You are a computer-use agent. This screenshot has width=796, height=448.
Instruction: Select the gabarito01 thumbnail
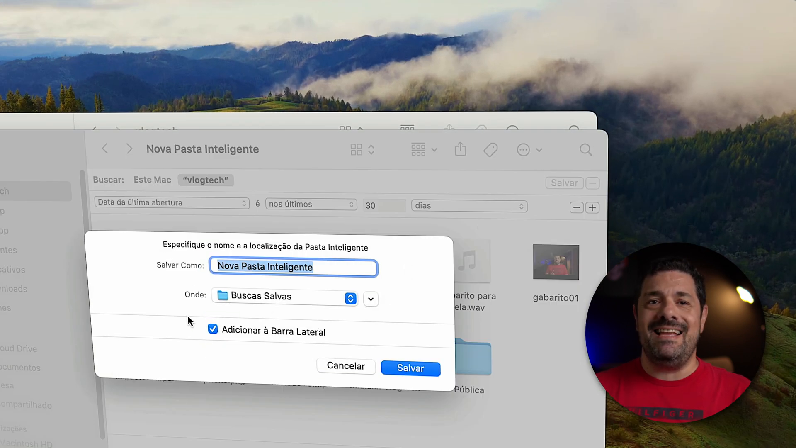[x=556, y=262]
